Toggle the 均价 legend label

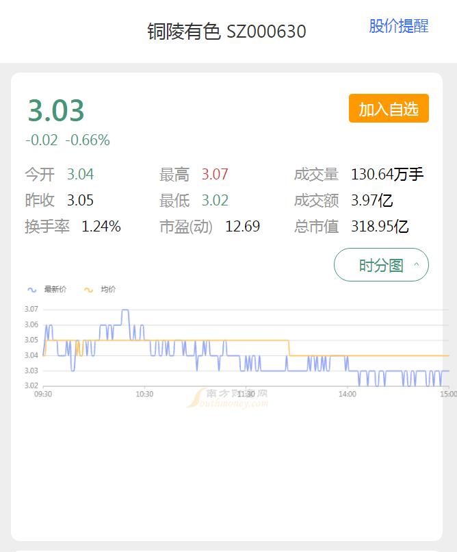108,290
